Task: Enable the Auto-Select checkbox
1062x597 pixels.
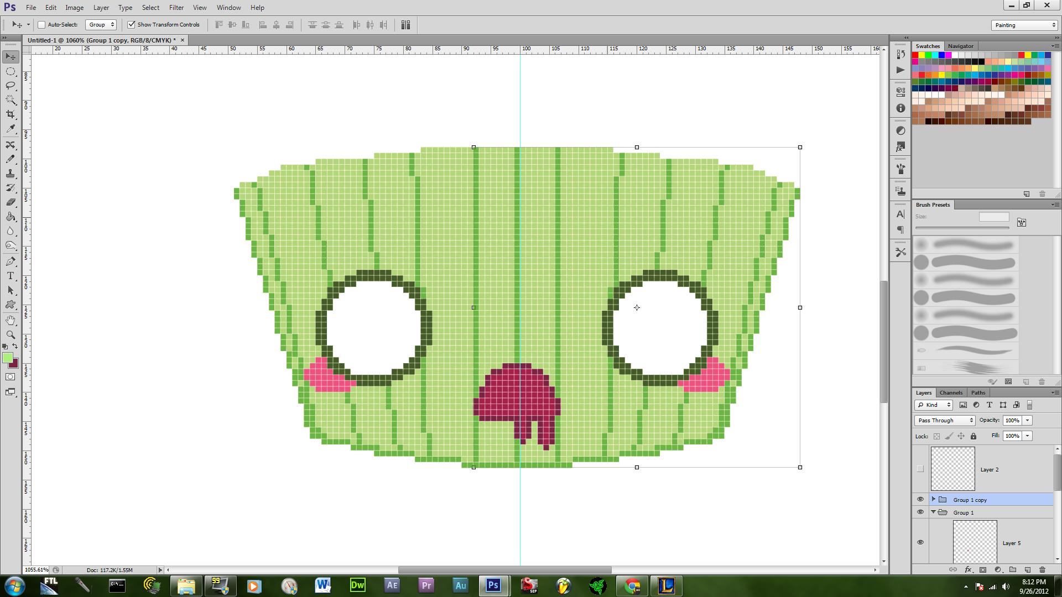Action: tap(41, 24)
